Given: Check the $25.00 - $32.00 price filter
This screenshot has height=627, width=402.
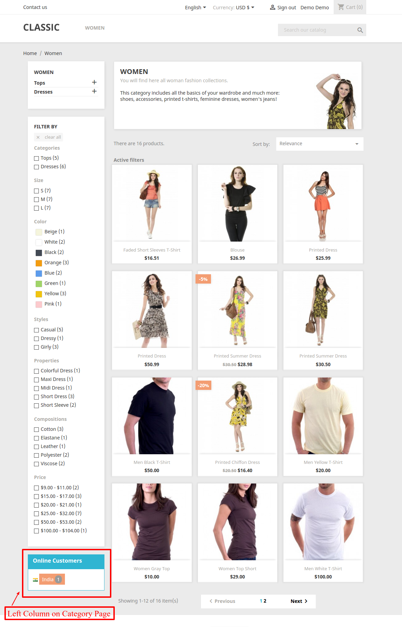Looking at the screenshot, I should (36, 514).
